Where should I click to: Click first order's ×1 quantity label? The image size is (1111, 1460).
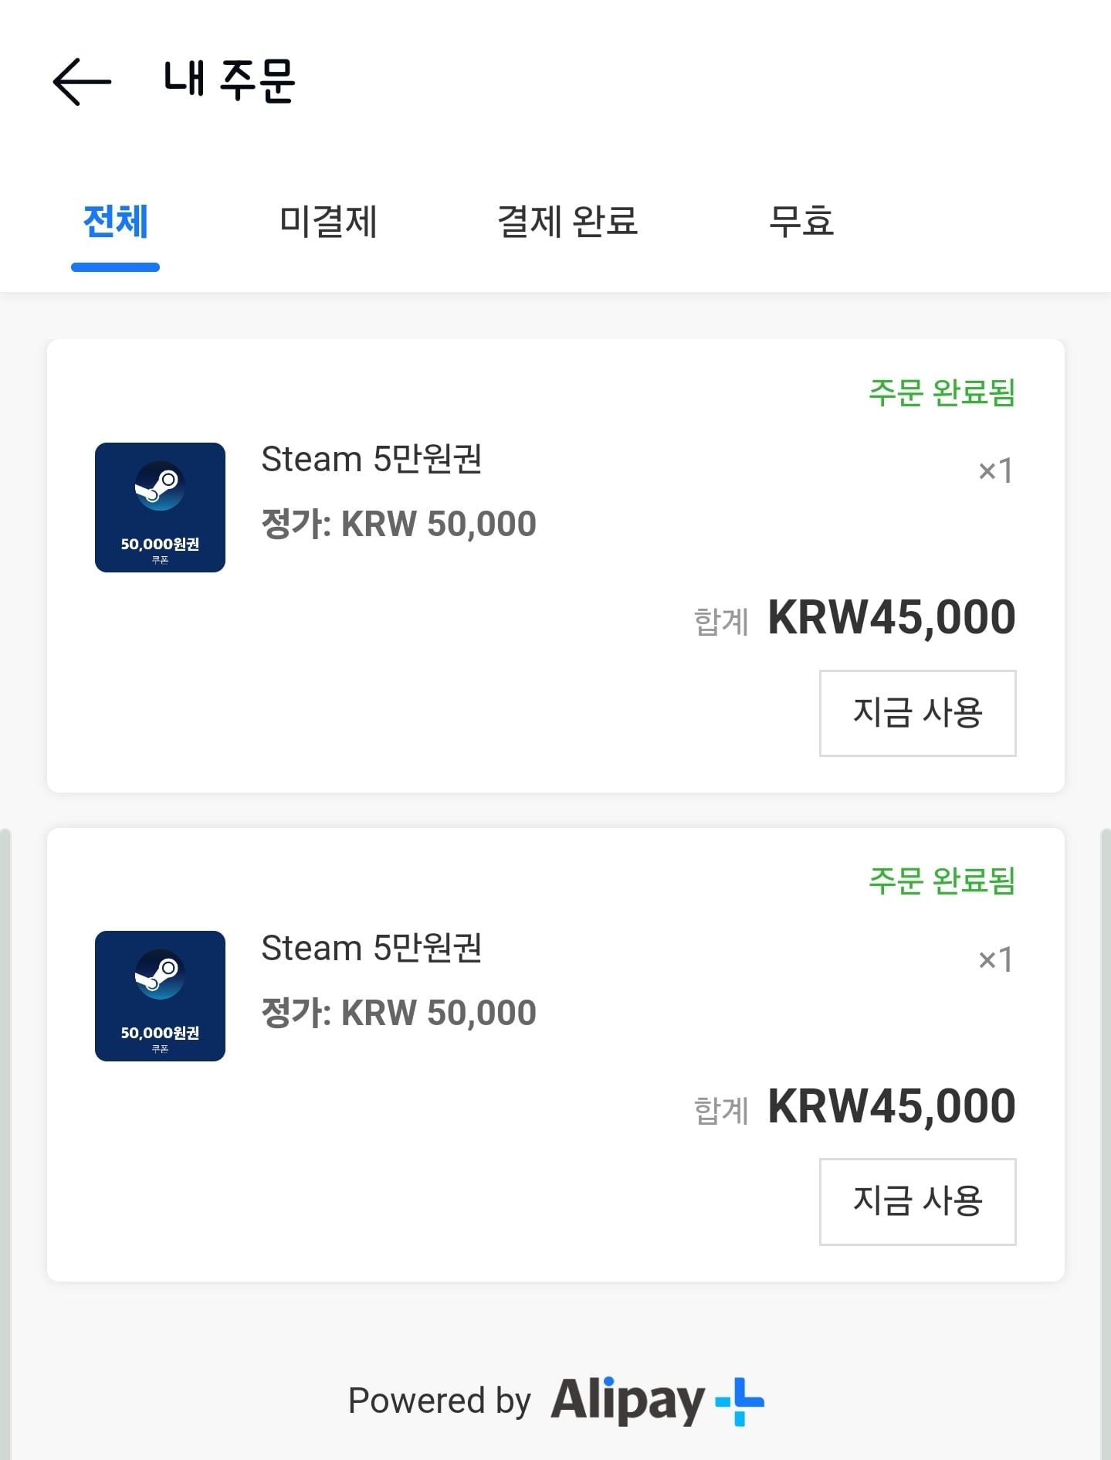click(x=995, y=470)
